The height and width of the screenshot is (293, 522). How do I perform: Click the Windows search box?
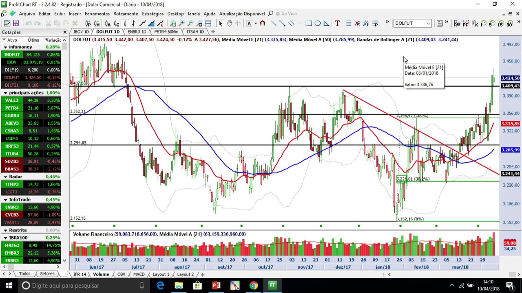(x=84, y=286)
